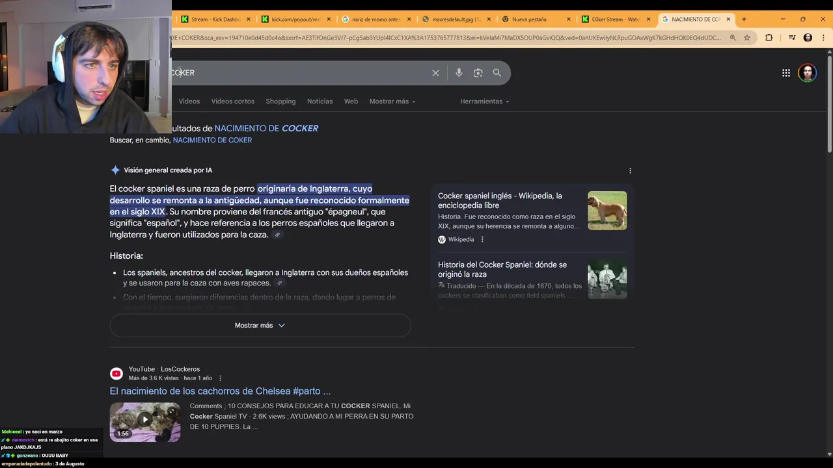Expand the 'Mostrar más' search filters dropdown

[x=392, y=101]
